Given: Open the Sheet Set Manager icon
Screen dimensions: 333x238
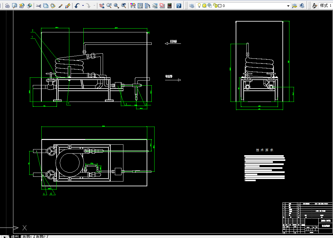Looking at the screenshot, I should point(155,6).
